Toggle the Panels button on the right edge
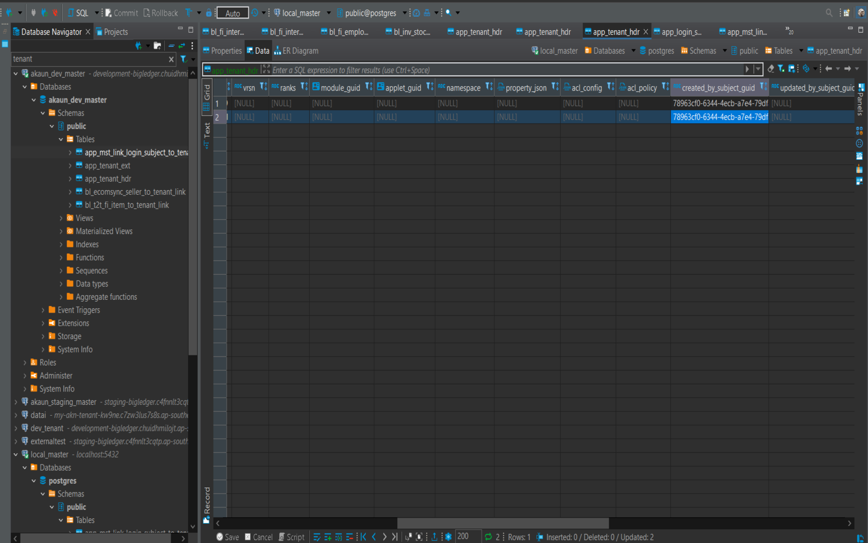Viewport: 868px width, 543px height. pos(860,100)
